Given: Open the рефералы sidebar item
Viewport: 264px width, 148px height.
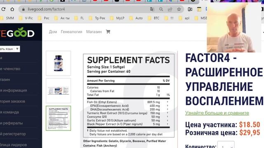Looking at the screenshot, I should coord(11,123).
